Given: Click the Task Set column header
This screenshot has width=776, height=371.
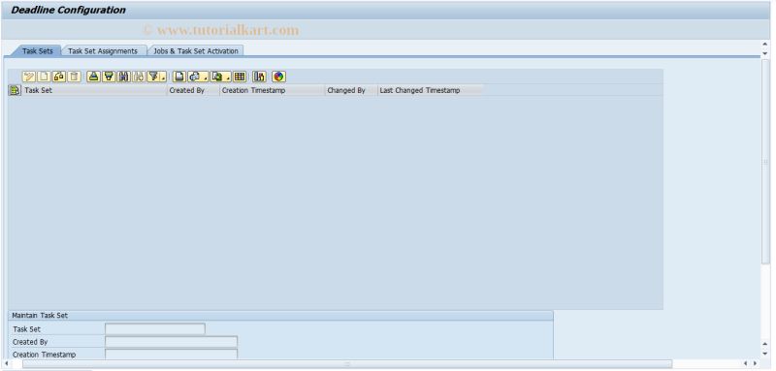Looking at the screenshot, I should coord(94,90).
